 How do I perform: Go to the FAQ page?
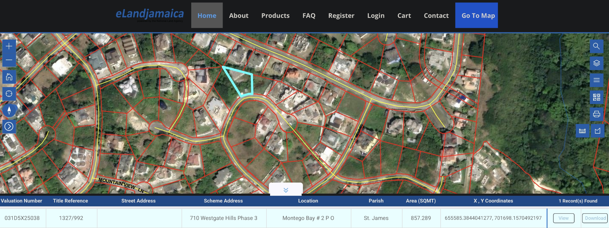[309, 15]
